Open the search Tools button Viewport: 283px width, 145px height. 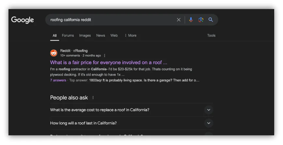tap(211, 36)
